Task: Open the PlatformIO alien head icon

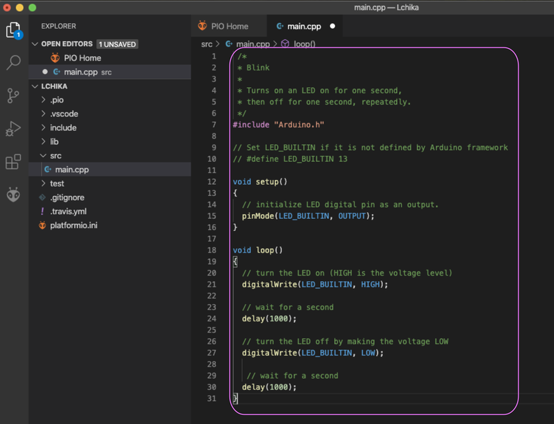Action: 13,195
